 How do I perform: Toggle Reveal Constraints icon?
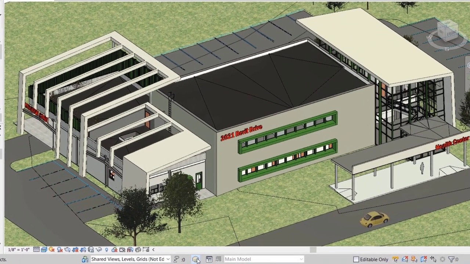tap(146, 250)
